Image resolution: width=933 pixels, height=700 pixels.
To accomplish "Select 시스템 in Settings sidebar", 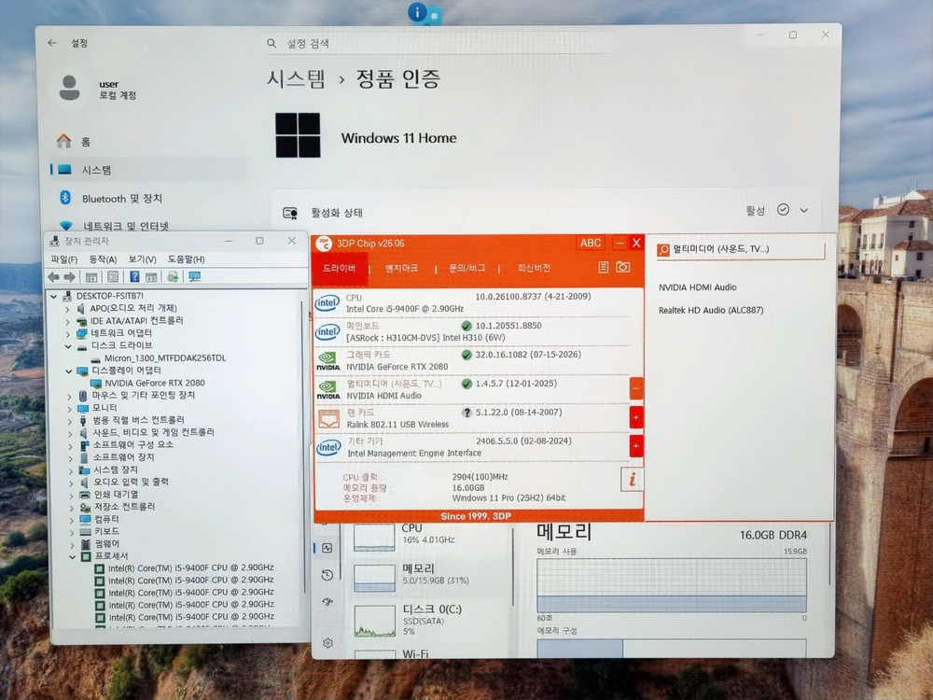I will pos(148,170).
